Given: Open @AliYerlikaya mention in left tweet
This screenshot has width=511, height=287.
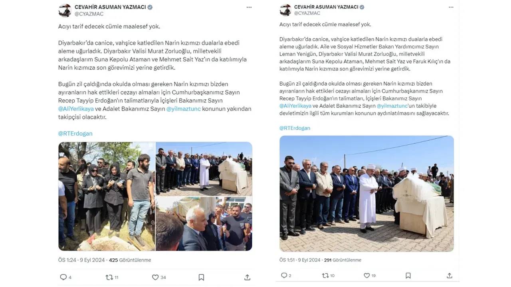Looking at the screenshot, I should pos(76,109).
